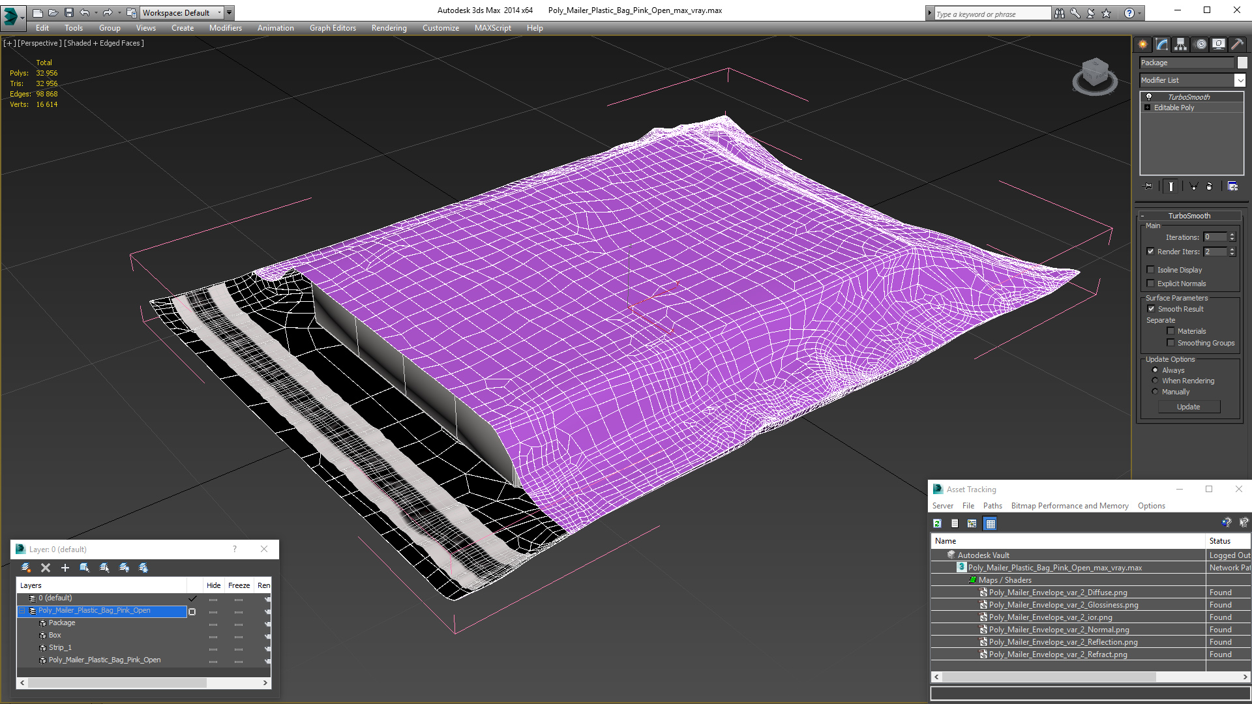Open the Graph Editors menu

[x=333, y=28]
